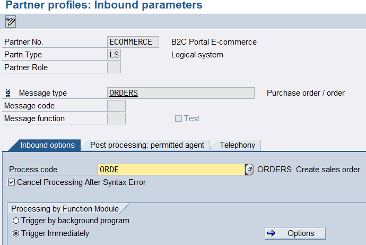This screenshot has height=245, width=366.
Task: Toggle the Test checkbox
Action: tap(179, 119)
